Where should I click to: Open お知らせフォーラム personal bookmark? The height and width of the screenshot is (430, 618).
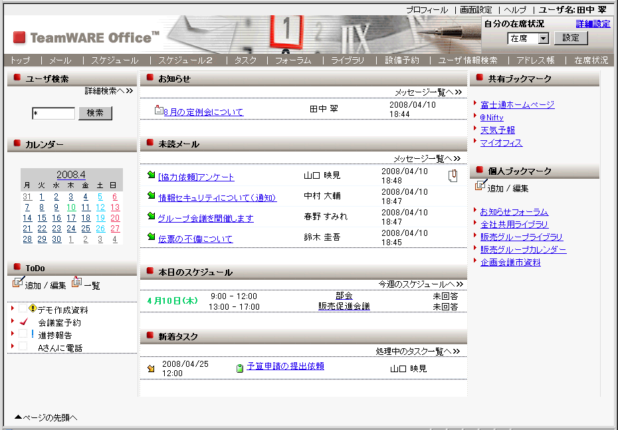pos(514,211)
